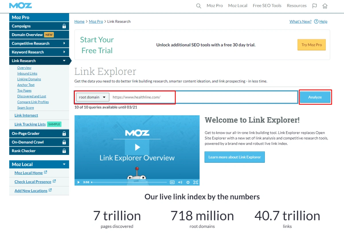Click external link icon beside Check Local Presence

(54, 181)
